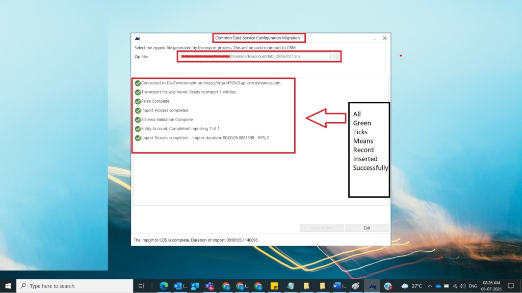This screenshot has height=293, width=522.
Task: Click the greyed-out Import Data button
Action: tap(322, 228)
